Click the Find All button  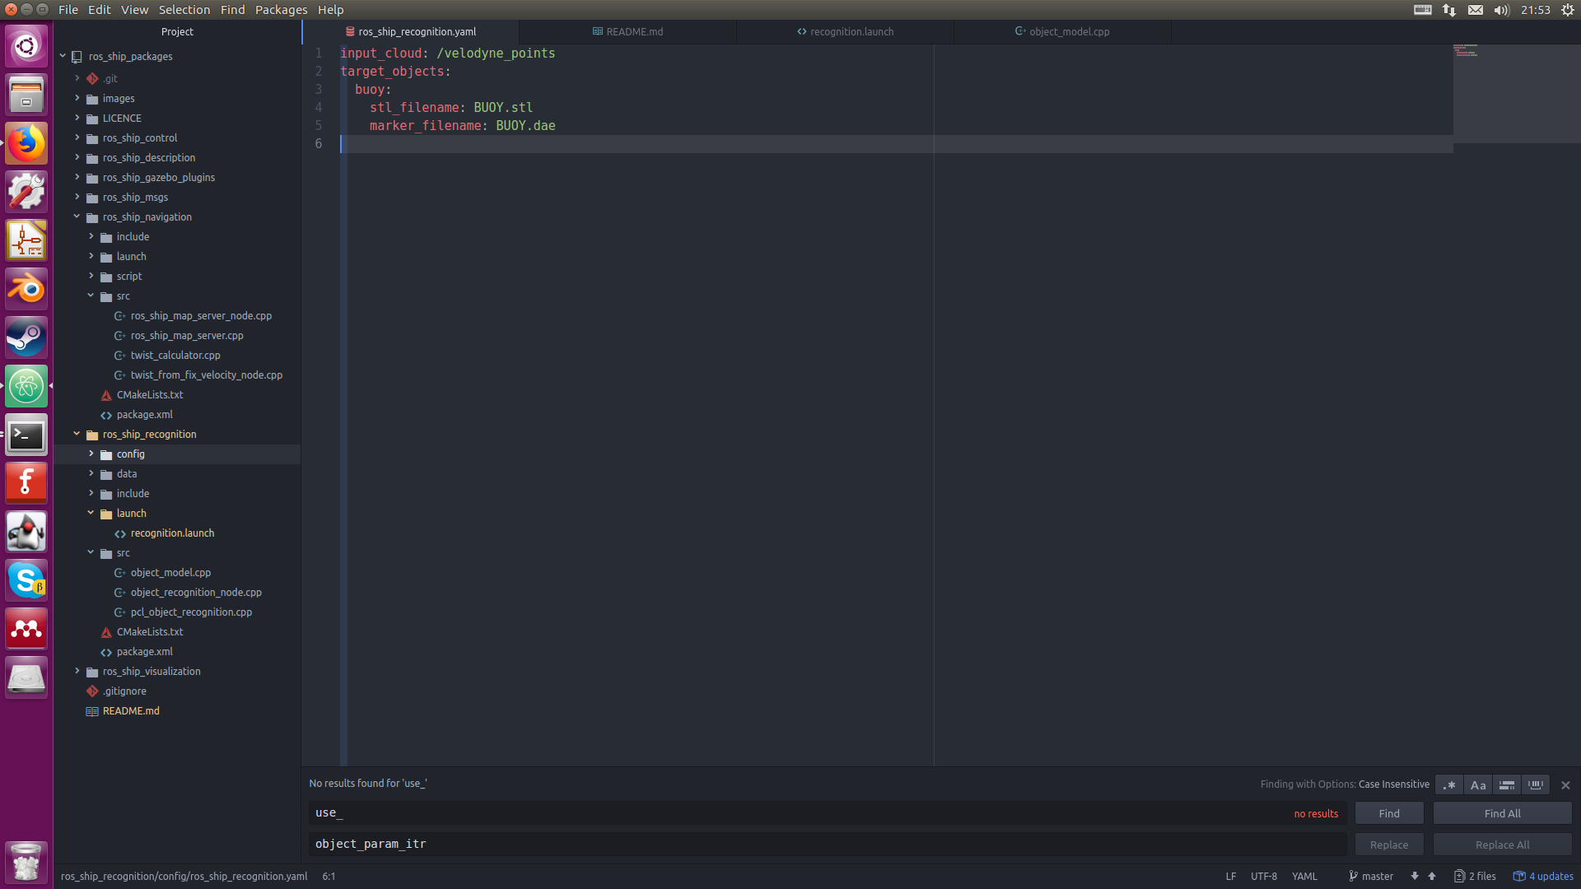(x=1502, y=813)
